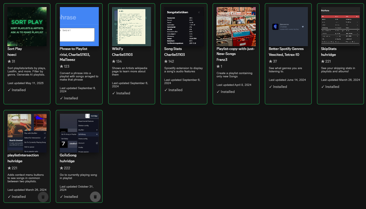Viewport: 366px width, 209px height.
Task: Click the star icon on Playlist-copy-with-just-New-Songs card
Action: (218, 66)
